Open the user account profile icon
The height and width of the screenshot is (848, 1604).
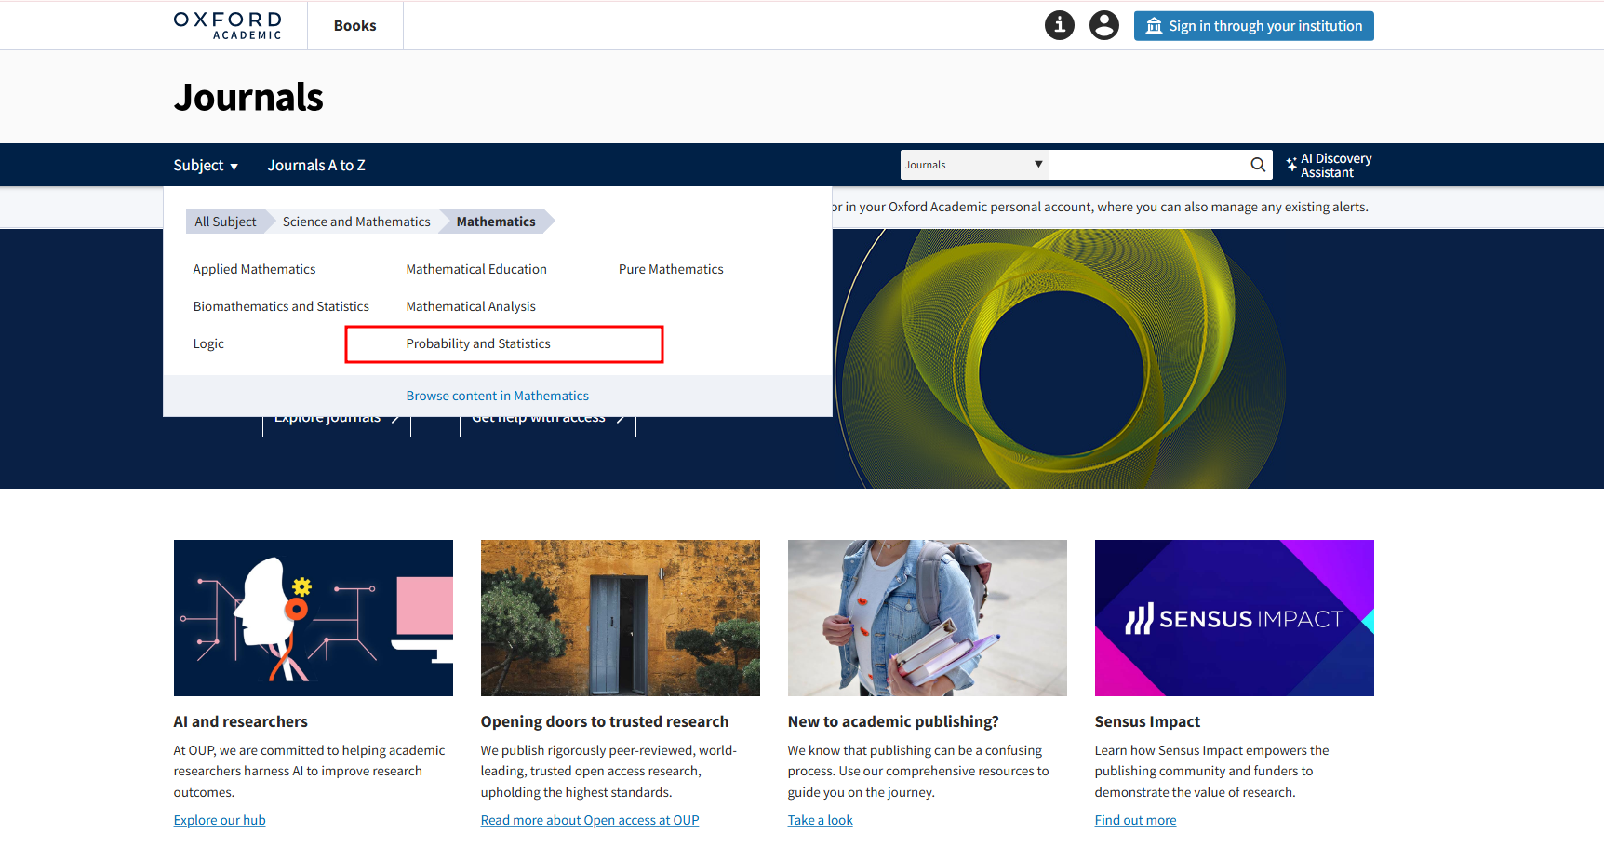(x=1104, y=25)
